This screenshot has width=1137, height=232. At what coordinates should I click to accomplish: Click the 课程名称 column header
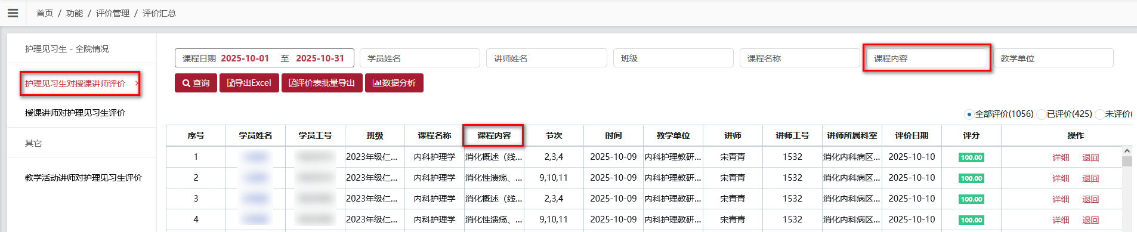click(x=434, y=135)
